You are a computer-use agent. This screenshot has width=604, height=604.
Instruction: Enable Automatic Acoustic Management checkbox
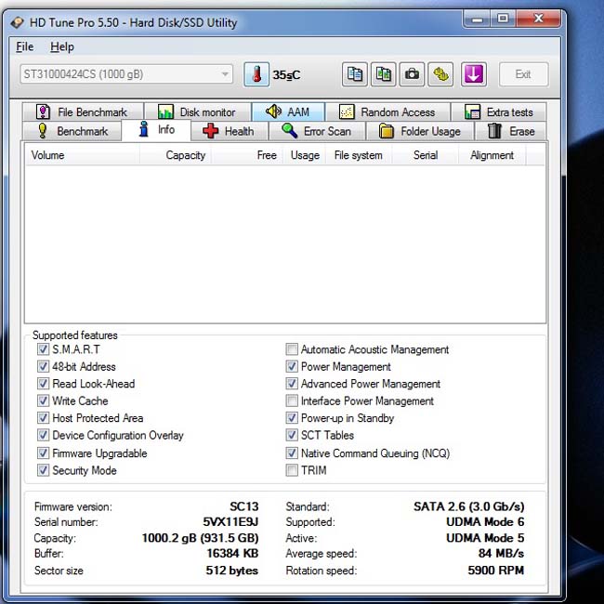pos(292,349)
